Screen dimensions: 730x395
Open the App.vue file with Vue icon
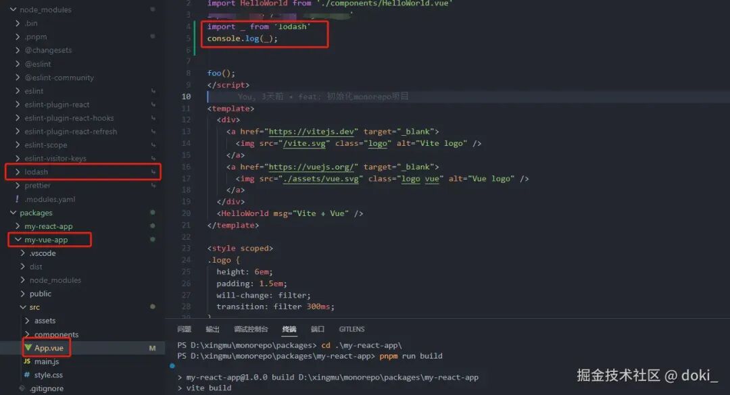pyautogui.click(x=48, y=348)
